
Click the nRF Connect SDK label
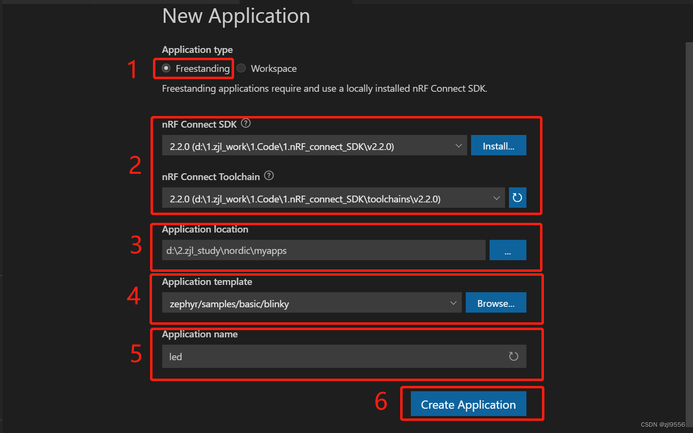200,124
